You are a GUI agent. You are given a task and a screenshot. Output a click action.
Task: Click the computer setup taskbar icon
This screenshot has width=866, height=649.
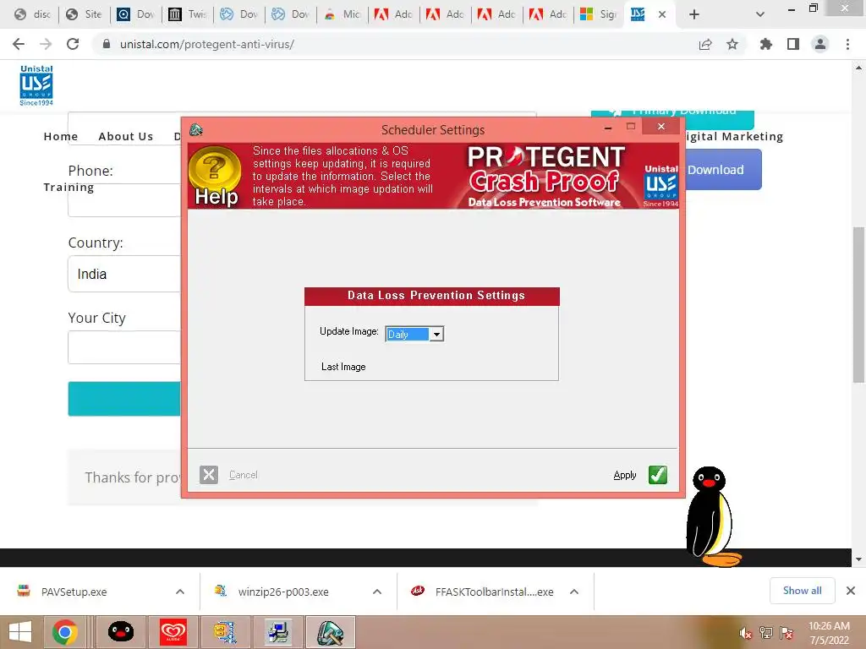click(x=277, y=632)
